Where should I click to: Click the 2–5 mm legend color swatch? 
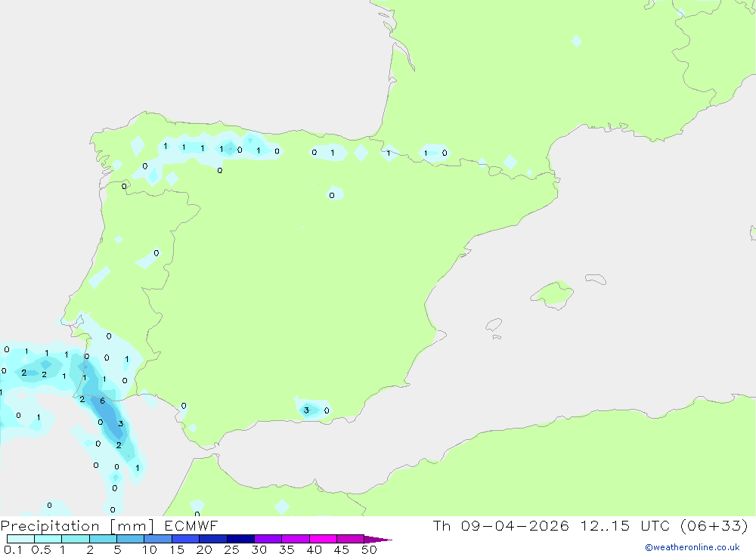click(103, 539)
